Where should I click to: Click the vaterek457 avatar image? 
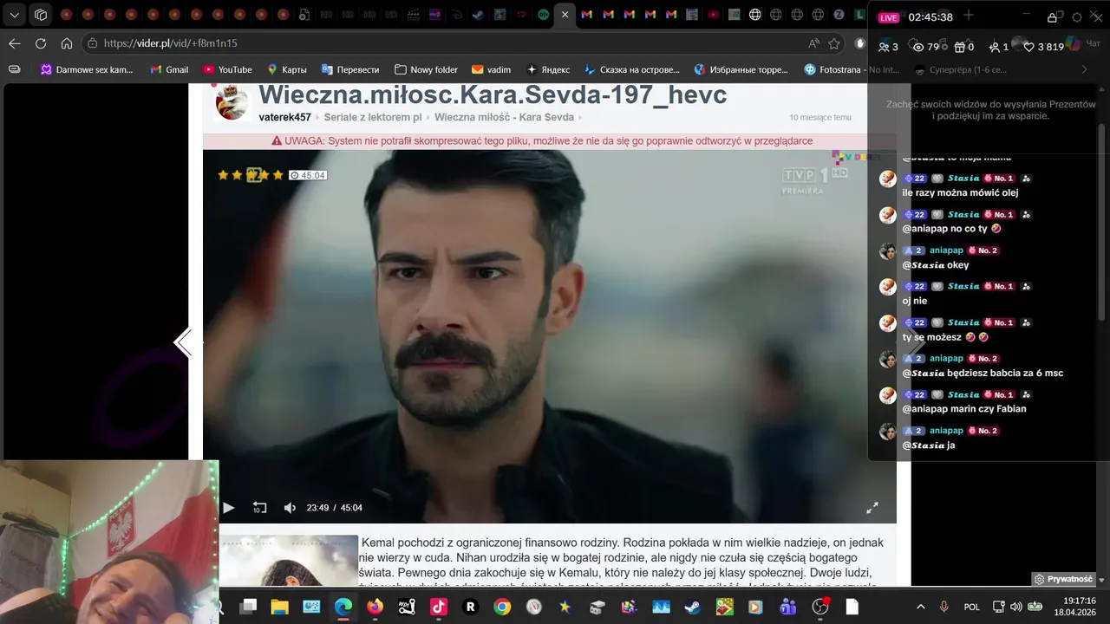[232, 102]
